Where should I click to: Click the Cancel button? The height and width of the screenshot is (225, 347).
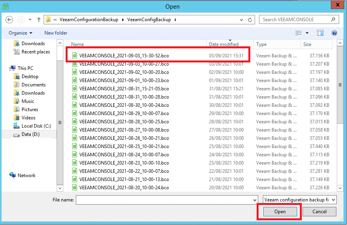319,212
